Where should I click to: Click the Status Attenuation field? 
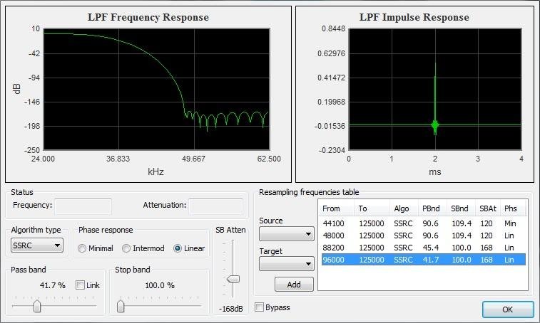click(x=215, y=206)
